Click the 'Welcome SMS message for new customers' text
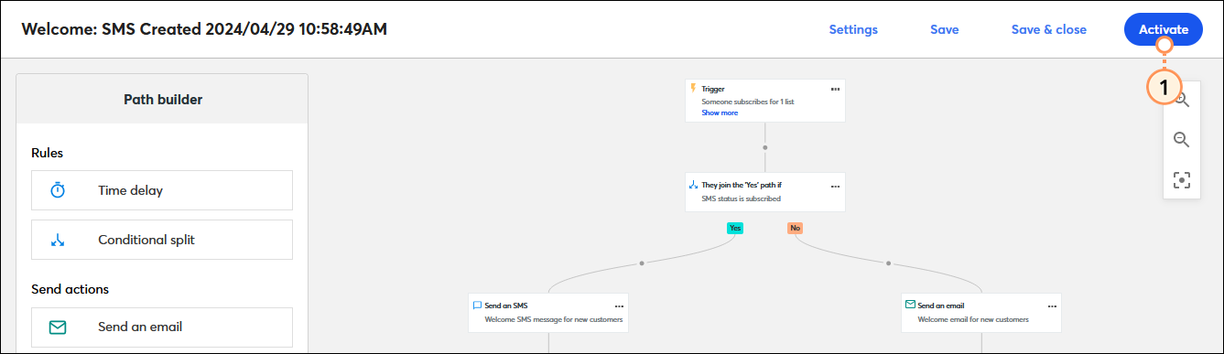 pyautogui.click(x=554, y=320)
